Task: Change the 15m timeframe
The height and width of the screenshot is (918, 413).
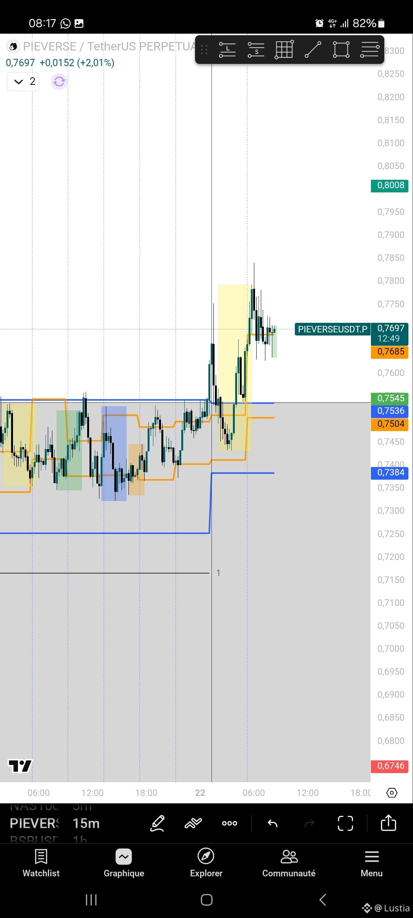Action: (86, 823)
